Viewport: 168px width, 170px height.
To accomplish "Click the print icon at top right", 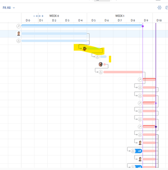I will (167, 8).
